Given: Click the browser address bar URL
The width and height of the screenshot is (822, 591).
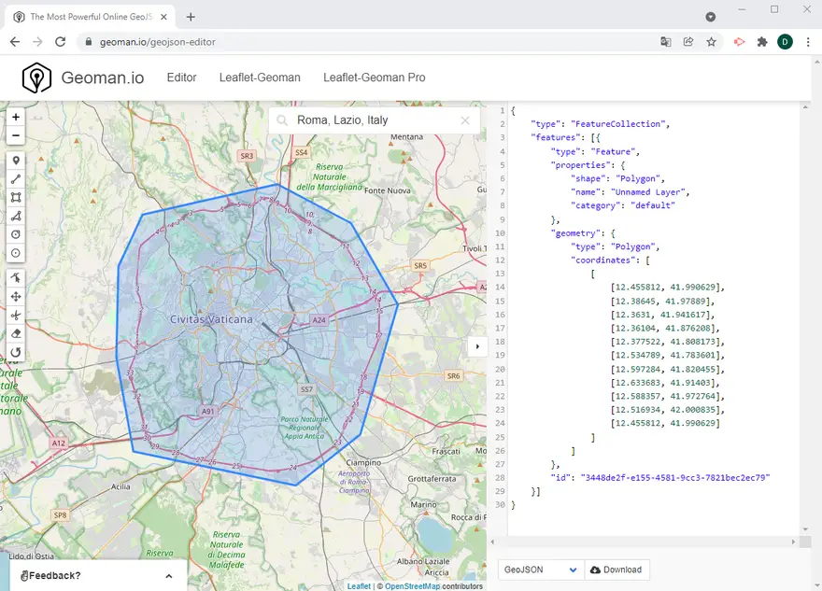Looking at the screenshot, I should pyautogui.click(x=158, y=42).
